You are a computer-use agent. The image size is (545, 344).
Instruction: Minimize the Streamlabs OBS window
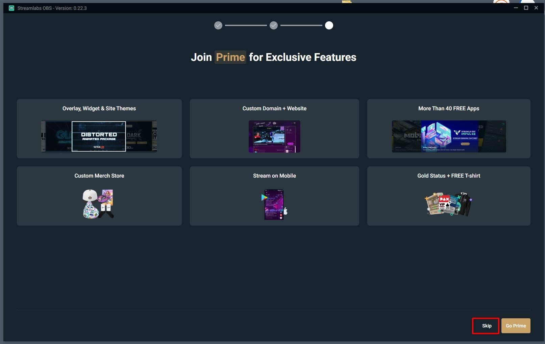click(516, 8)
